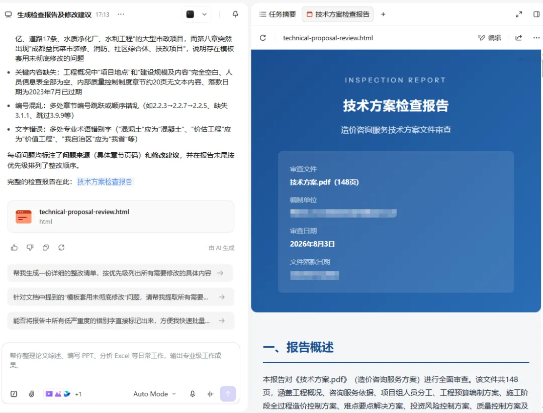Click the notification bell icon
The height and width of the screenshot is (413, 543).
(x=235, y=14)
